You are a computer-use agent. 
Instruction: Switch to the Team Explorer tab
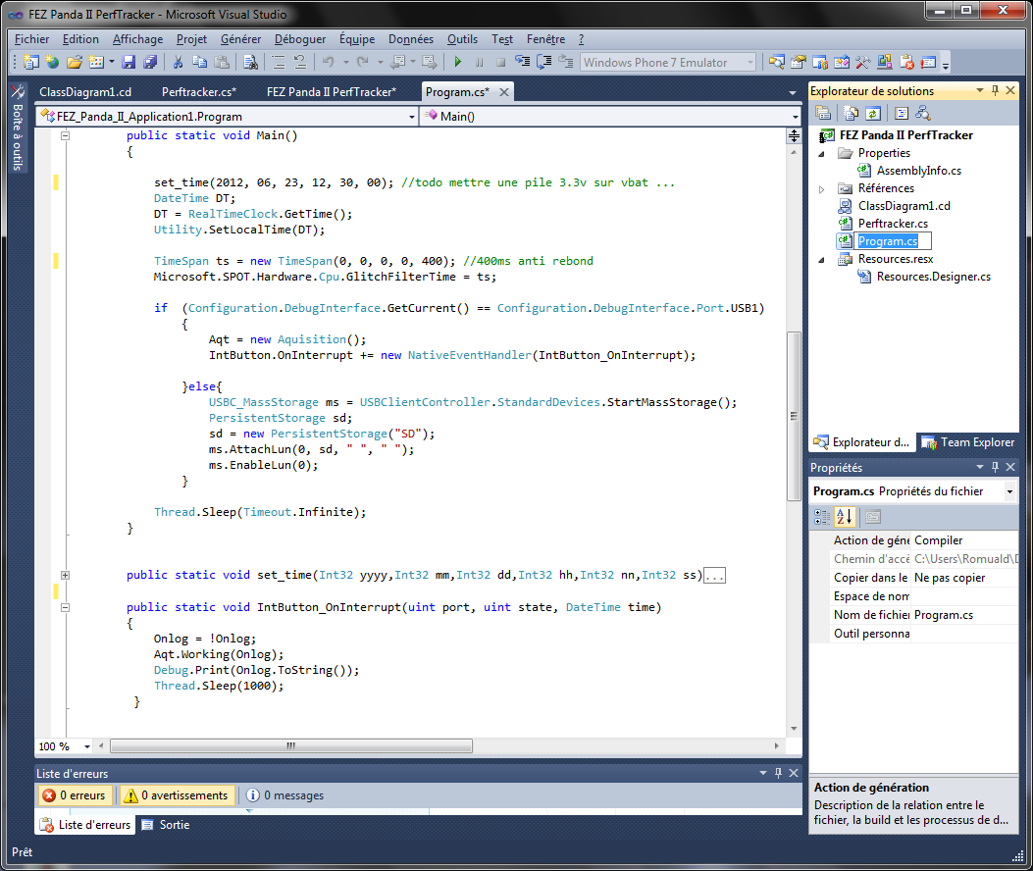pos(968,442)
